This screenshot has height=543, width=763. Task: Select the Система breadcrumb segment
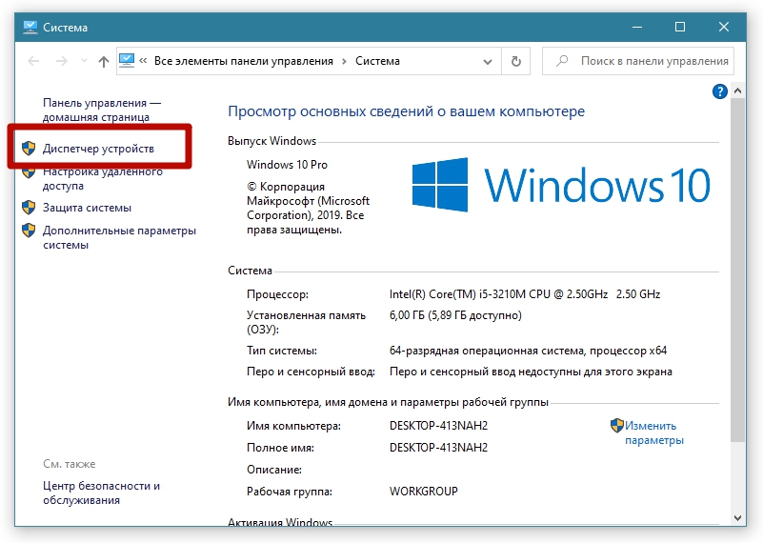tap(377, 61)
